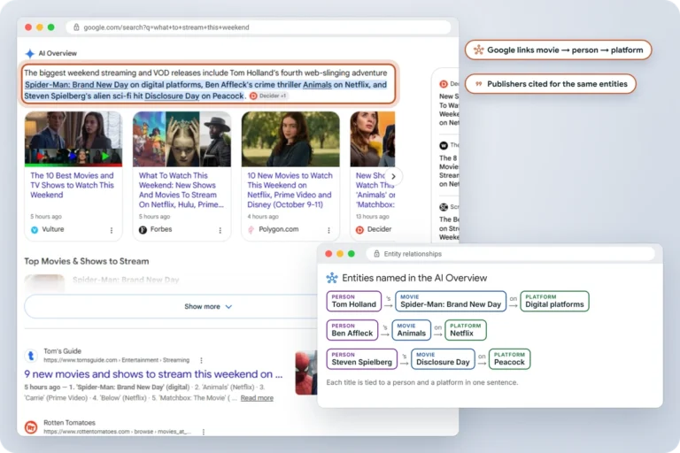
Task: Open more options for Polygon.com card
Action: tap(328, 230)
